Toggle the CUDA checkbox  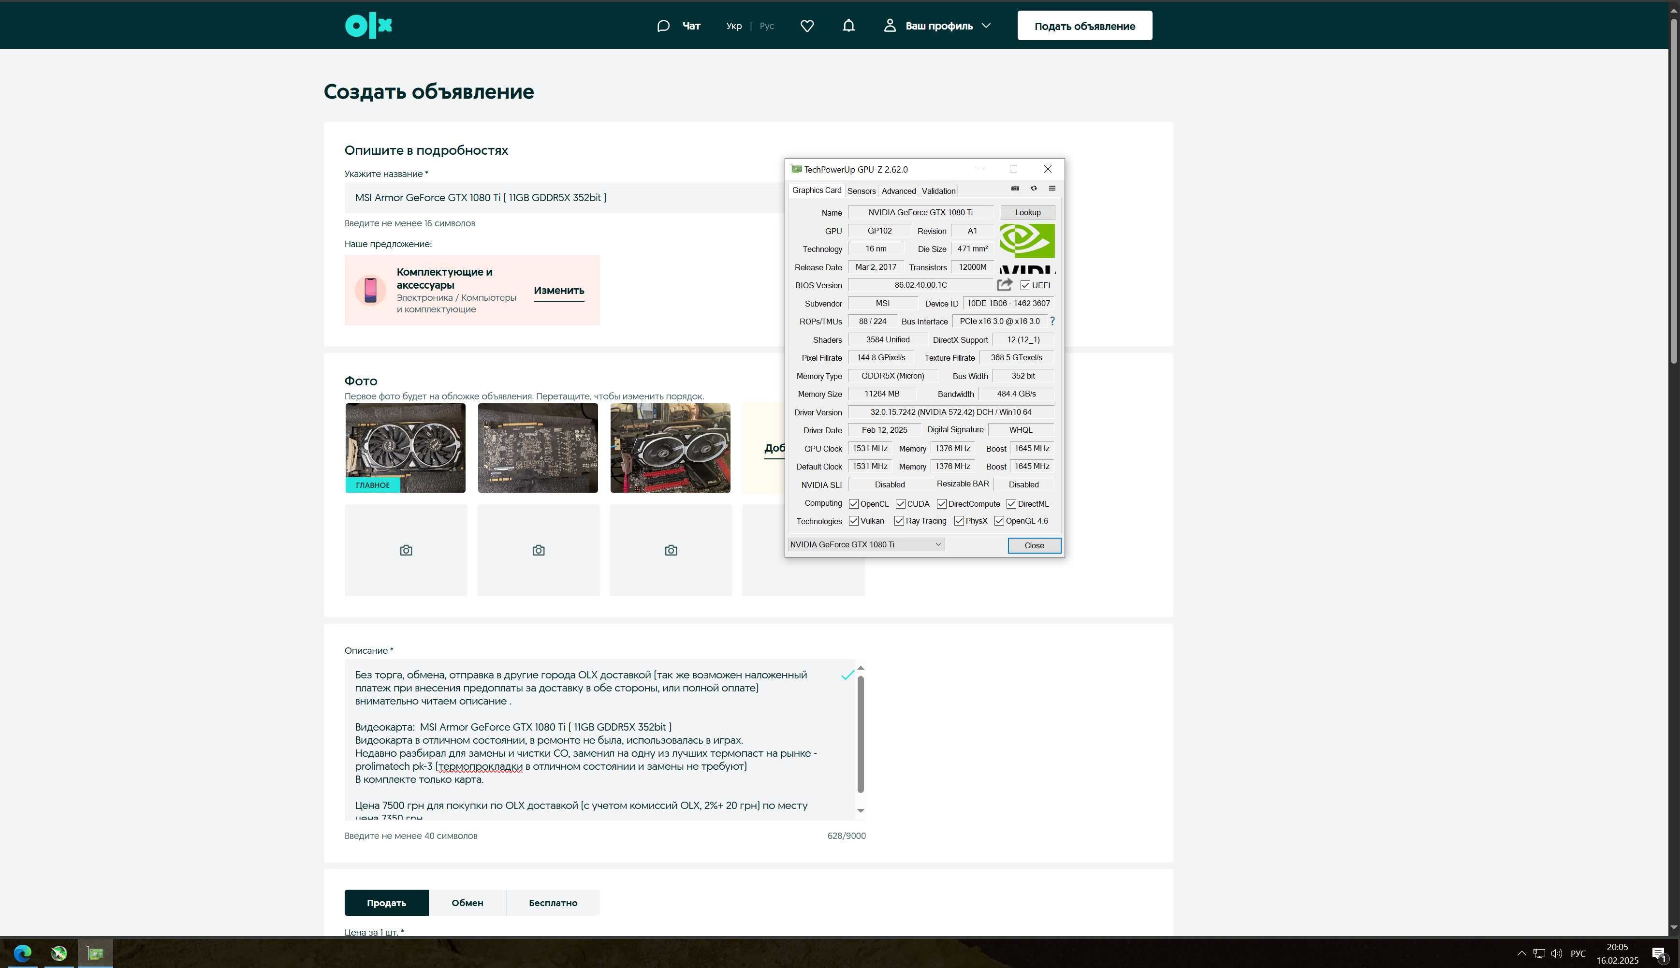[901, 503]
